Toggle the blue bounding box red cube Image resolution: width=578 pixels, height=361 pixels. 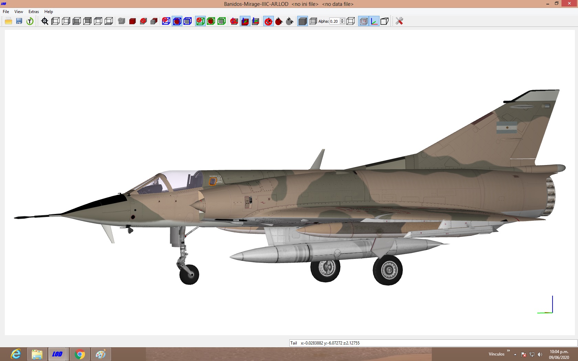pos(177,21)
